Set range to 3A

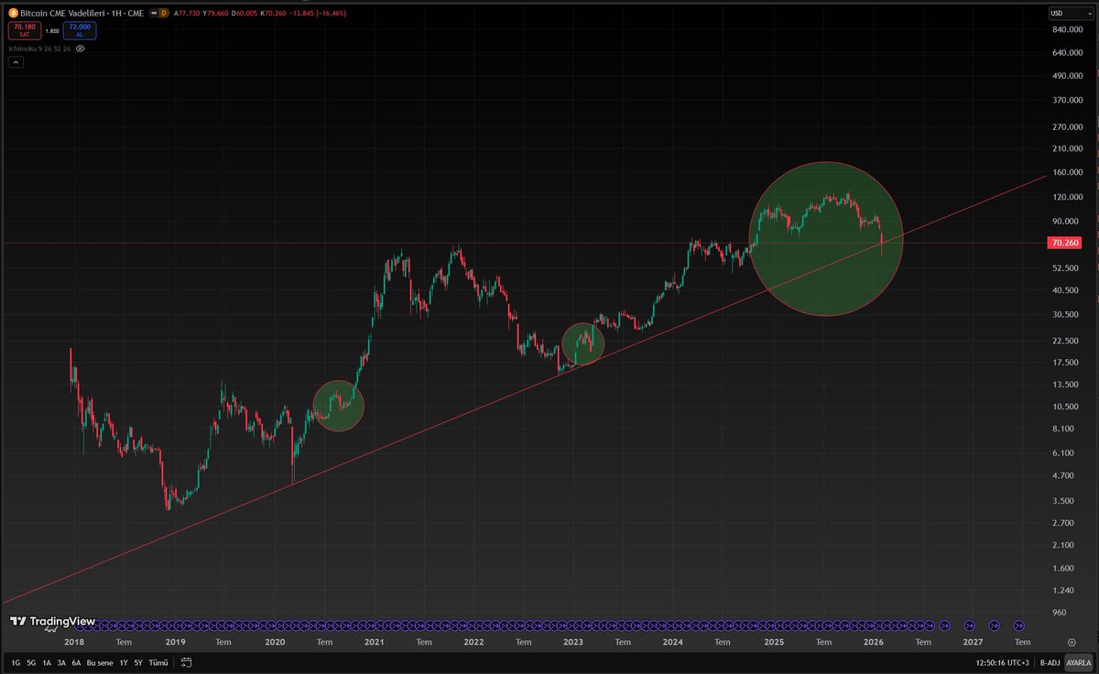[x=61, y=662]
